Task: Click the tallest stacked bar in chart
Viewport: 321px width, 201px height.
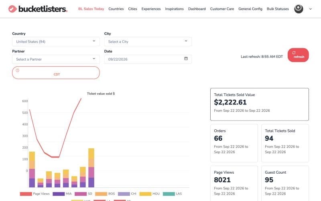Action: (91, 168)
